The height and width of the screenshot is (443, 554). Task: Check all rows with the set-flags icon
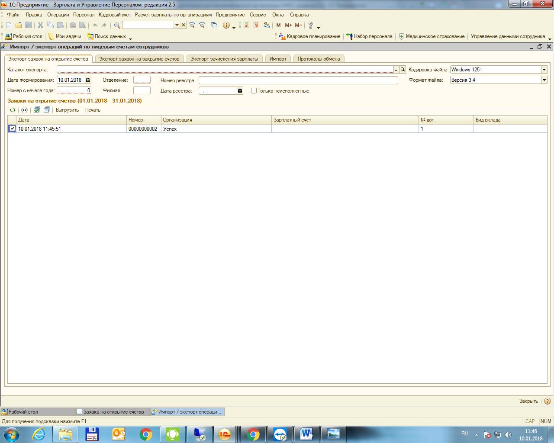pos(37,110)
